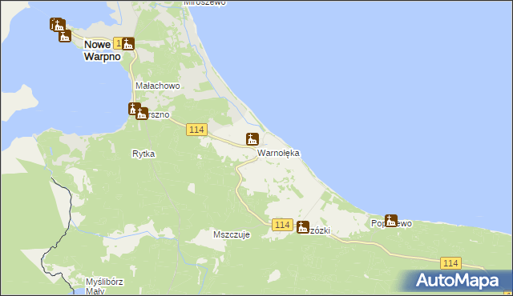The width and height of the screenshot is (513, 296).
Task: Click the 114 road shield near Brzózki
Action: (282, 225)
